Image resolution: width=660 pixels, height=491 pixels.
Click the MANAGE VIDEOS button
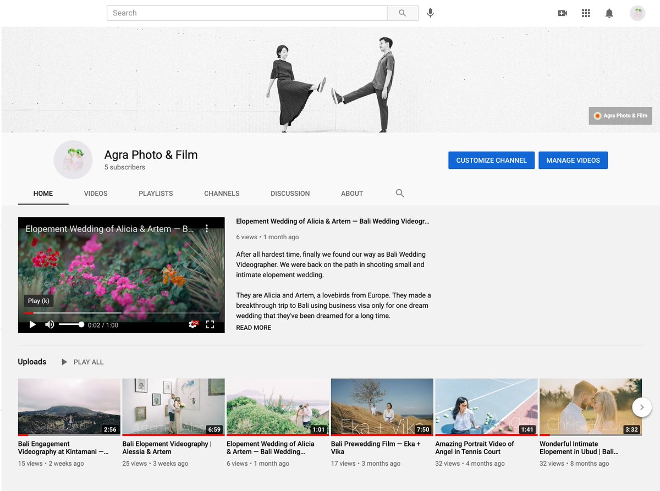573,160
